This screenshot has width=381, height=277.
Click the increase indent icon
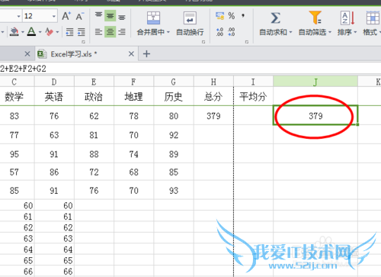pyautogui.click(x=82, y=32)
